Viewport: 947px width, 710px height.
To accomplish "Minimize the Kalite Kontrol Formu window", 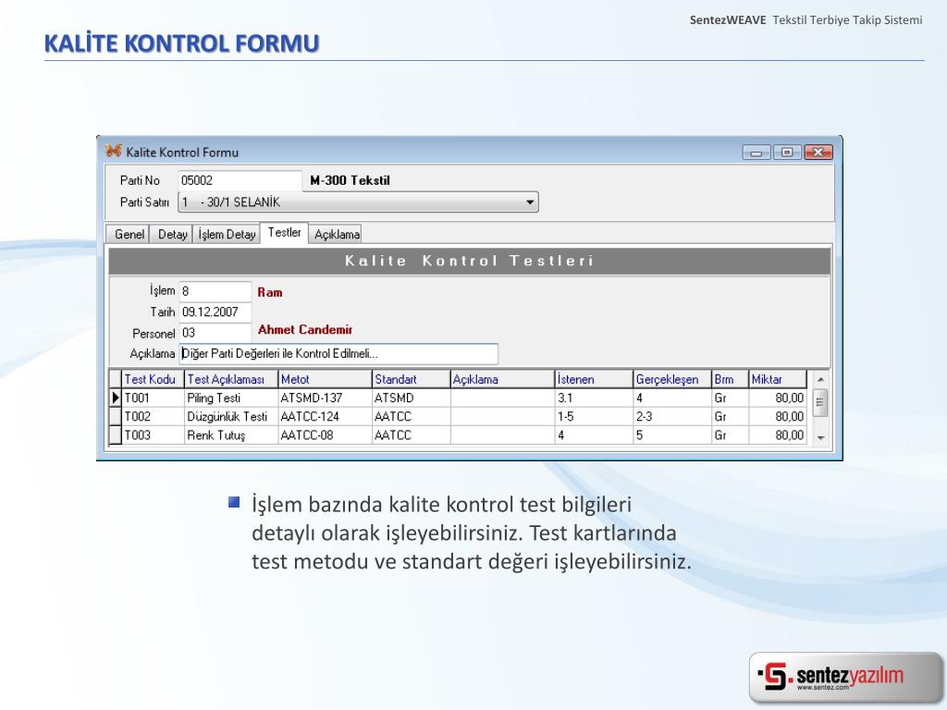I will point(756,153).
